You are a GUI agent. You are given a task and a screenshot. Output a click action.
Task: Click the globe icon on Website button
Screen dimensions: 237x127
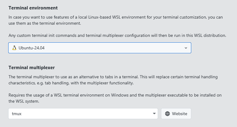167,114
